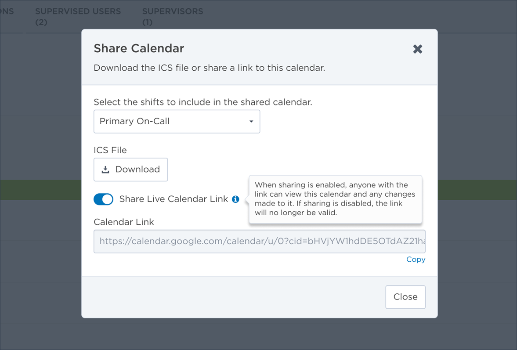Click the green highlighted bar behind the dialog
The width and height of the screenshot is (517, 350).
40,190
